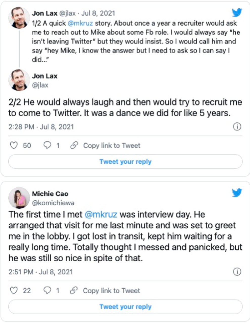Click the 2:28 PM · Jul 8, 2021 timestamp
Viewport: 250px width, 323px height.
[x=41, y=126]
